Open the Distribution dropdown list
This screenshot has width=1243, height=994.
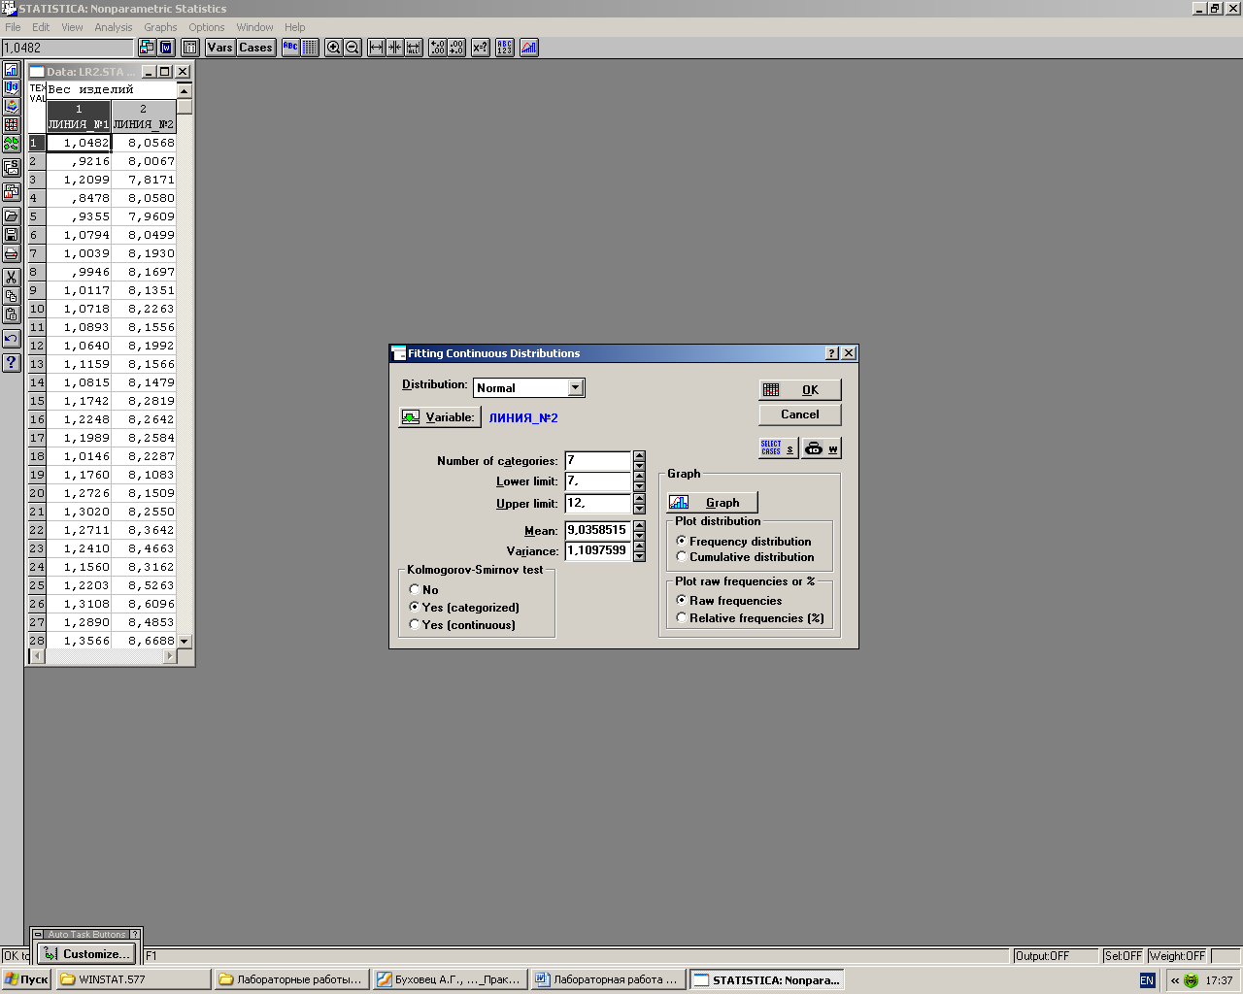click(576, 387)
